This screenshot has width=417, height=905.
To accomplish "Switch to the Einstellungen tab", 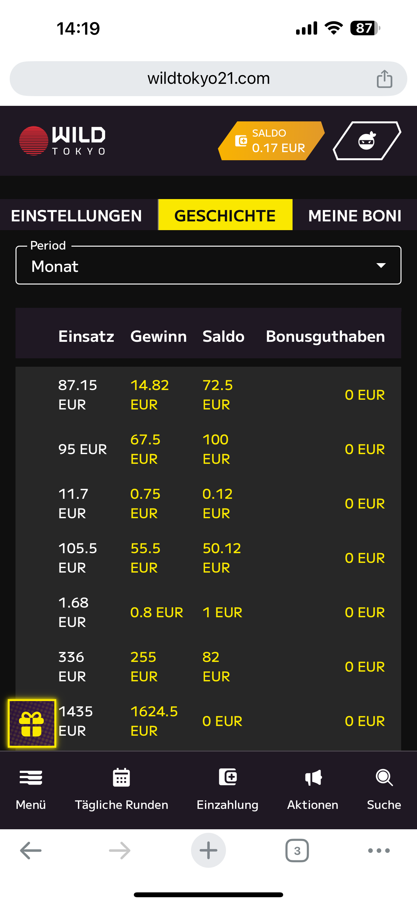I will [77, 215].
